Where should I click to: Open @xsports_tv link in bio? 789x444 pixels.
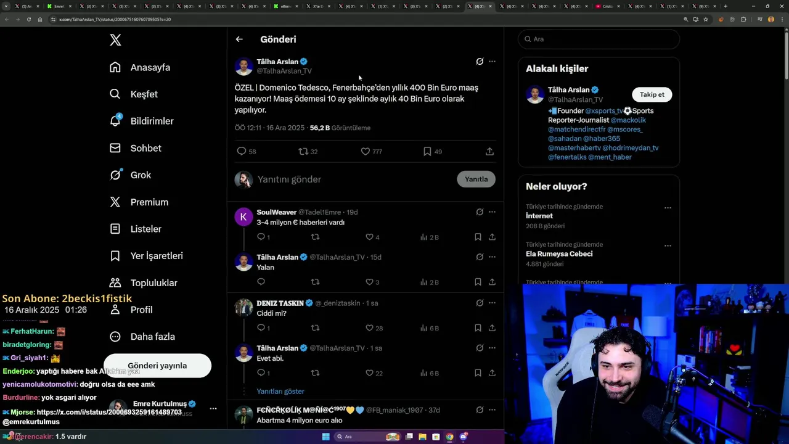tap(604, 111)
